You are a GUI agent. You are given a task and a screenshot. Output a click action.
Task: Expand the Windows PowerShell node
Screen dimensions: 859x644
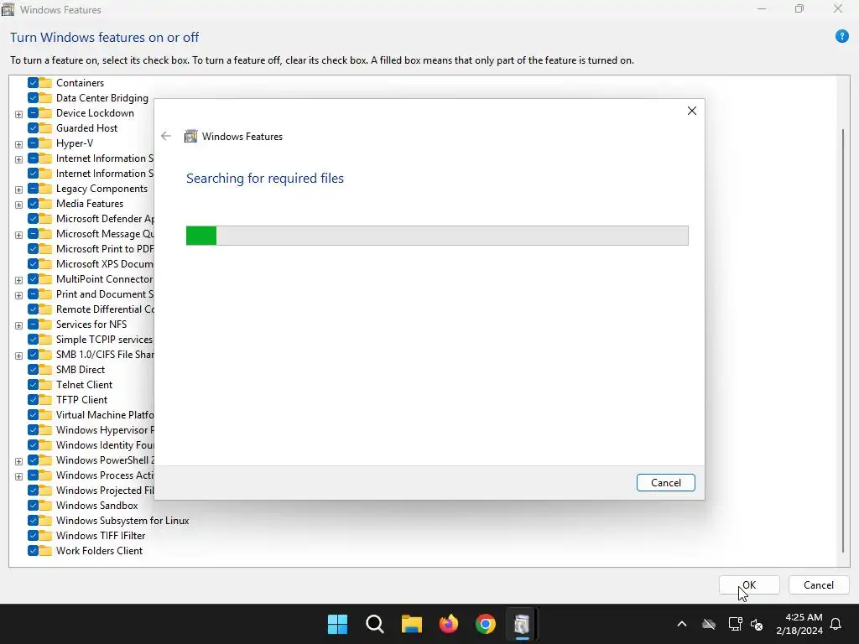click(x=18, y=461)
